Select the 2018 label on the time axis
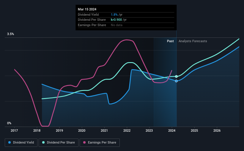244x151 pixels. click(x=37, y=130)
